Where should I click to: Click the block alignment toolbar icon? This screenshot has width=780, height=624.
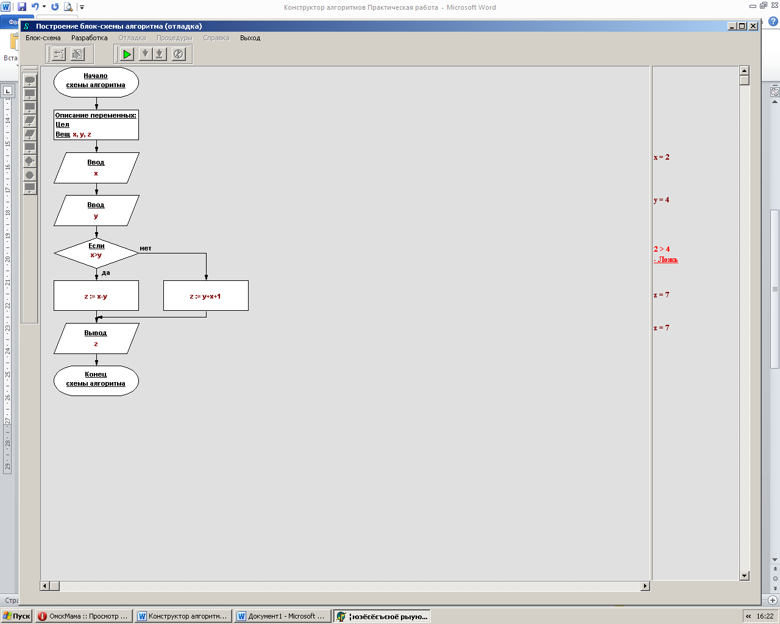click(58, 54)
